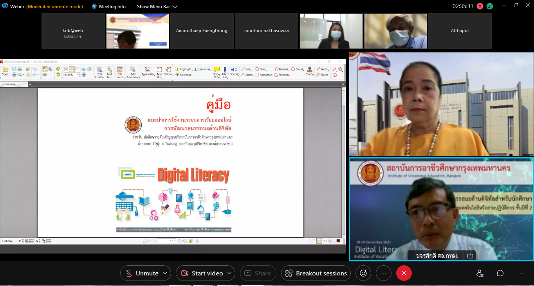Open the Chat panel
Screen dimensions: 534x286
500,273
